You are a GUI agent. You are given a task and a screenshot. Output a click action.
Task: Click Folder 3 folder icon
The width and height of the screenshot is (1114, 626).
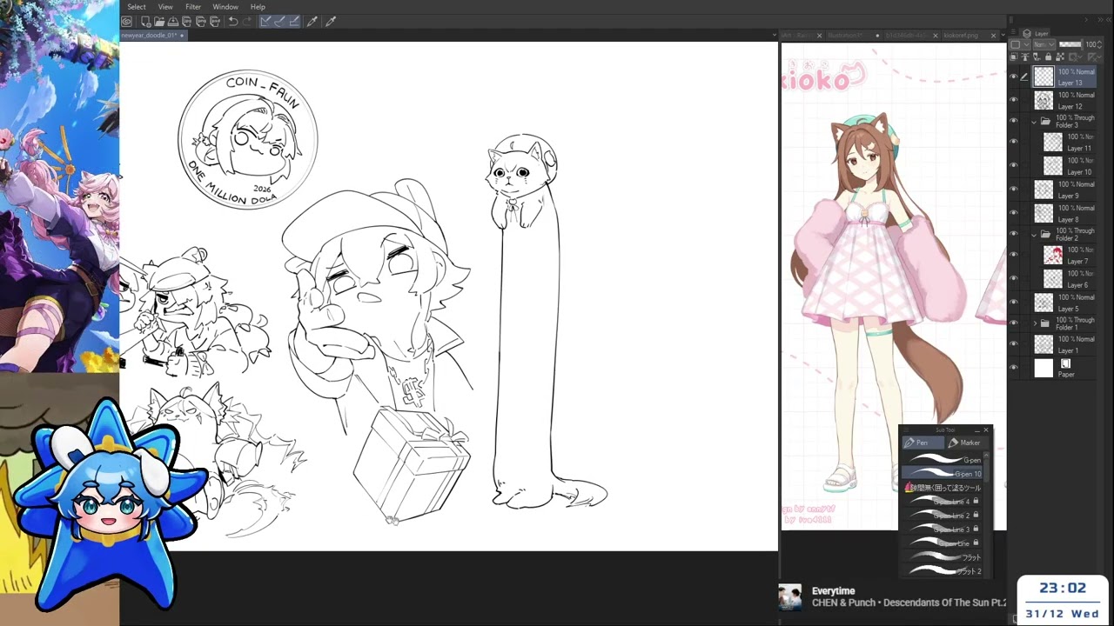1045,122
